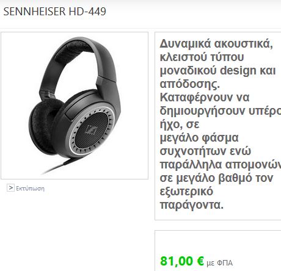Click the word απόδοσης in description

coord(189,84)
